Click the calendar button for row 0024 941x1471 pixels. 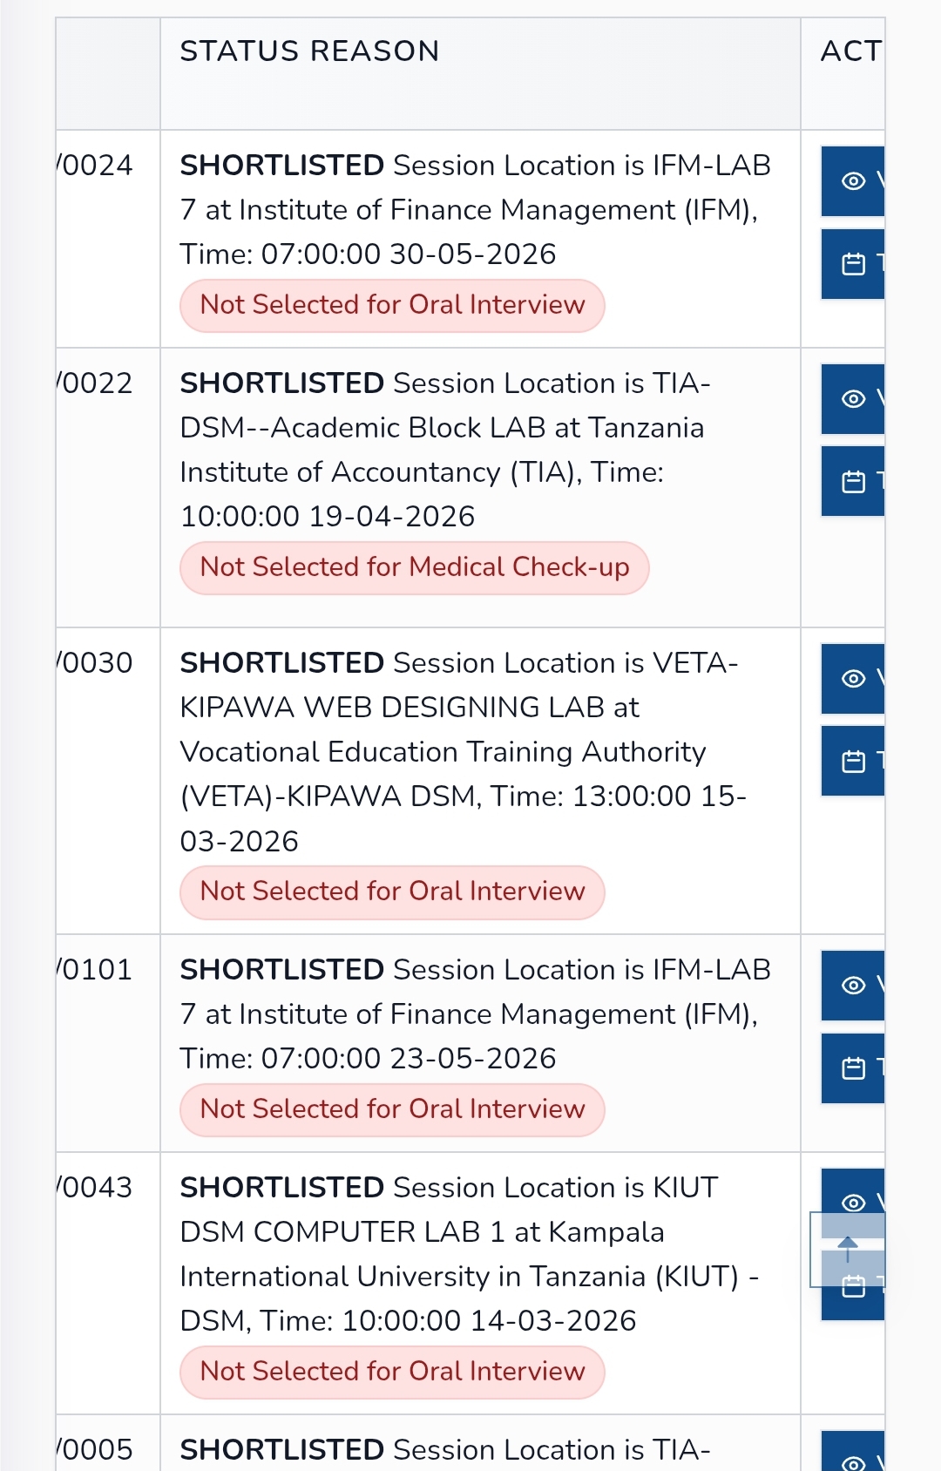pyautogui.click(x=853, y=264)
